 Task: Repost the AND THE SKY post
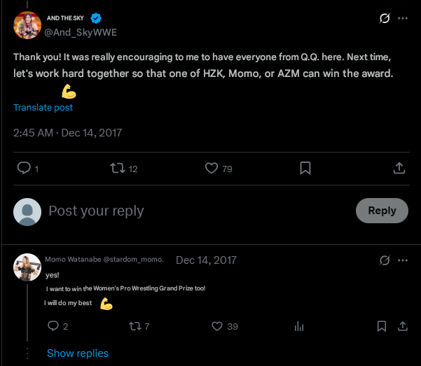coord(117,168)
